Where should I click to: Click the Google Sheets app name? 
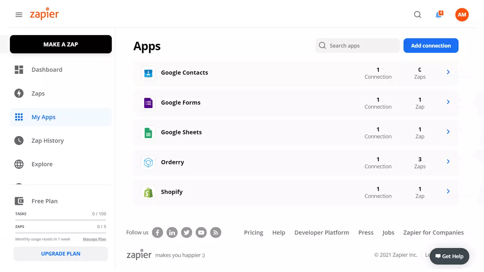click(x=181, y=132)
